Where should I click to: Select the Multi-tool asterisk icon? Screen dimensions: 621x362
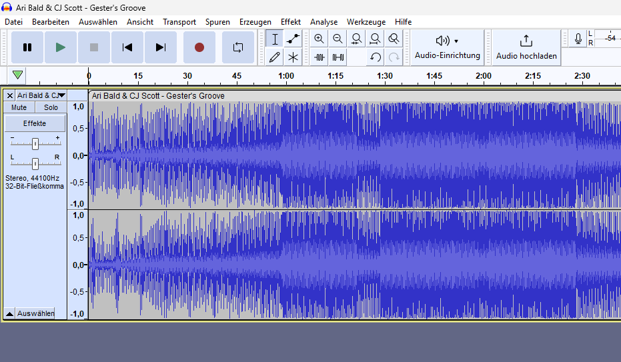(293, 57)
